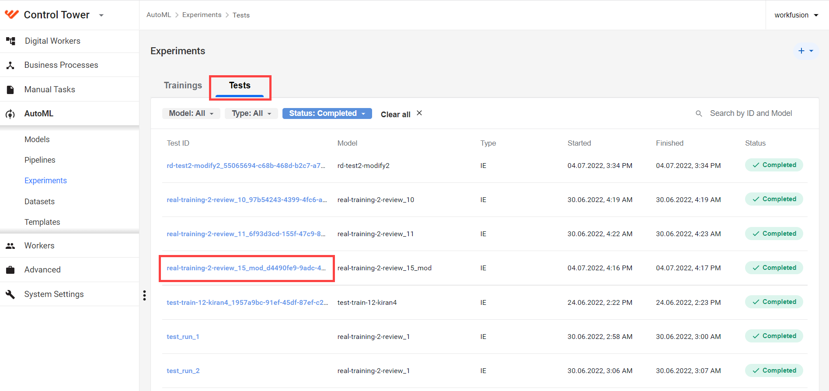Click the Manual Tasks document icon
This screenshot has width=829, height=391.
click(x=10, y=90)
